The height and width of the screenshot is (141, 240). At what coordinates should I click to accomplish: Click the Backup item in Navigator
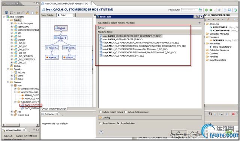click(x=17, y=66)
